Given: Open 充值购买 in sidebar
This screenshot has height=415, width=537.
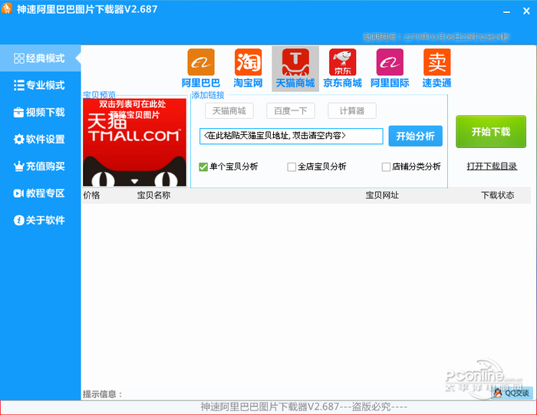Looking at the screenshot, I should [x=40, y=166].
